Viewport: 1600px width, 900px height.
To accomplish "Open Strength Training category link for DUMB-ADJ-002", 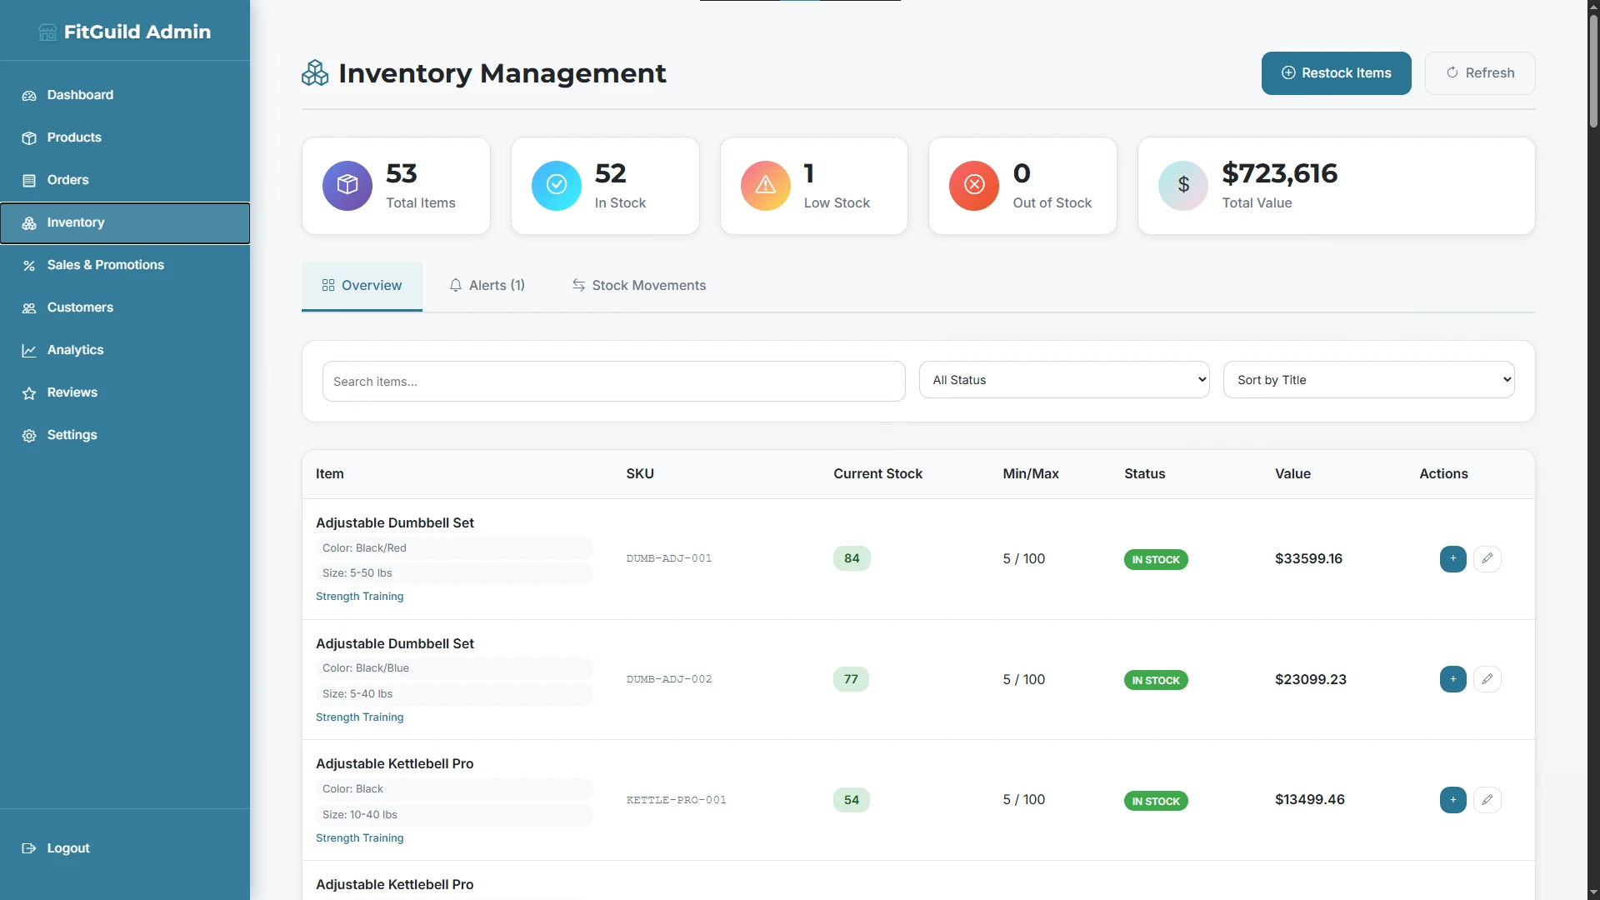I will pyautogui.click(x=359, y=717).
